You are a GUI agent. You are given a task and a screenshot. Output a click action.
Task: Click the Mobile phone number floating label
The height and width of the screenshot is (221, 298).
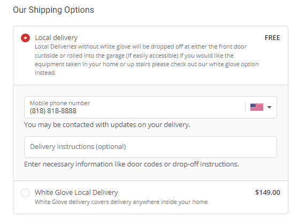60,103
